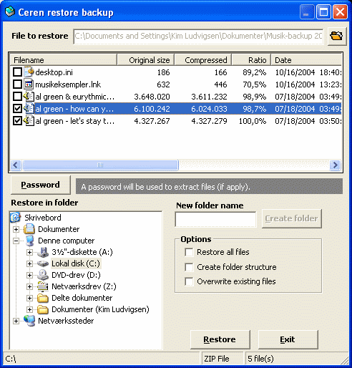Select the Lokal disk (C:) drive icon

coord(43,263)
